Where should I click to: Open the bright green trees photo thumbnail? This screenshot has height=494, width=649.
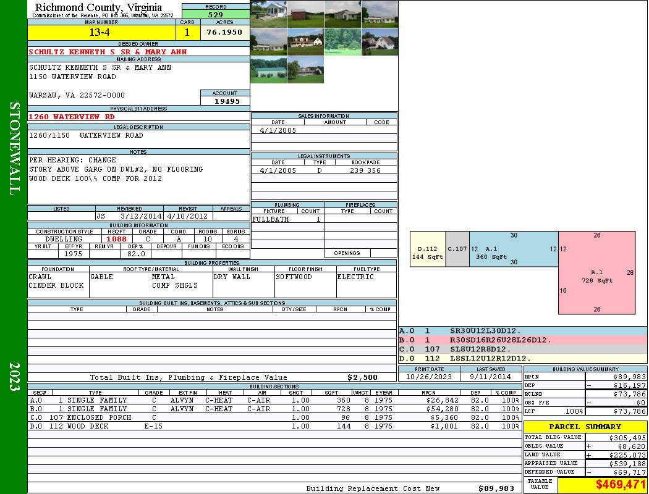(342, 41)
